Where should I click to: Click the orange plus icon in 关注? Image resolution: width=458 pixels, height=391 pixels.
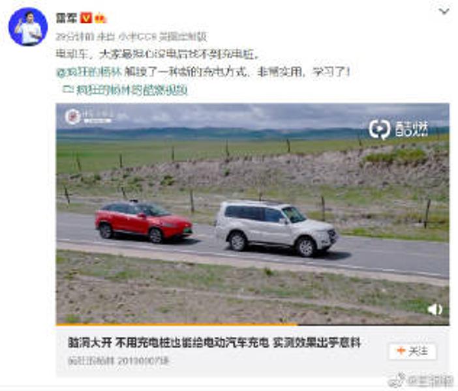(x=401, y=351)
